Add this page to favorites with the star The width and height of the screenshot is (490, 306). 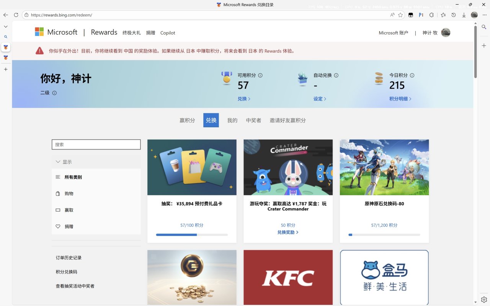coord(400,15)
